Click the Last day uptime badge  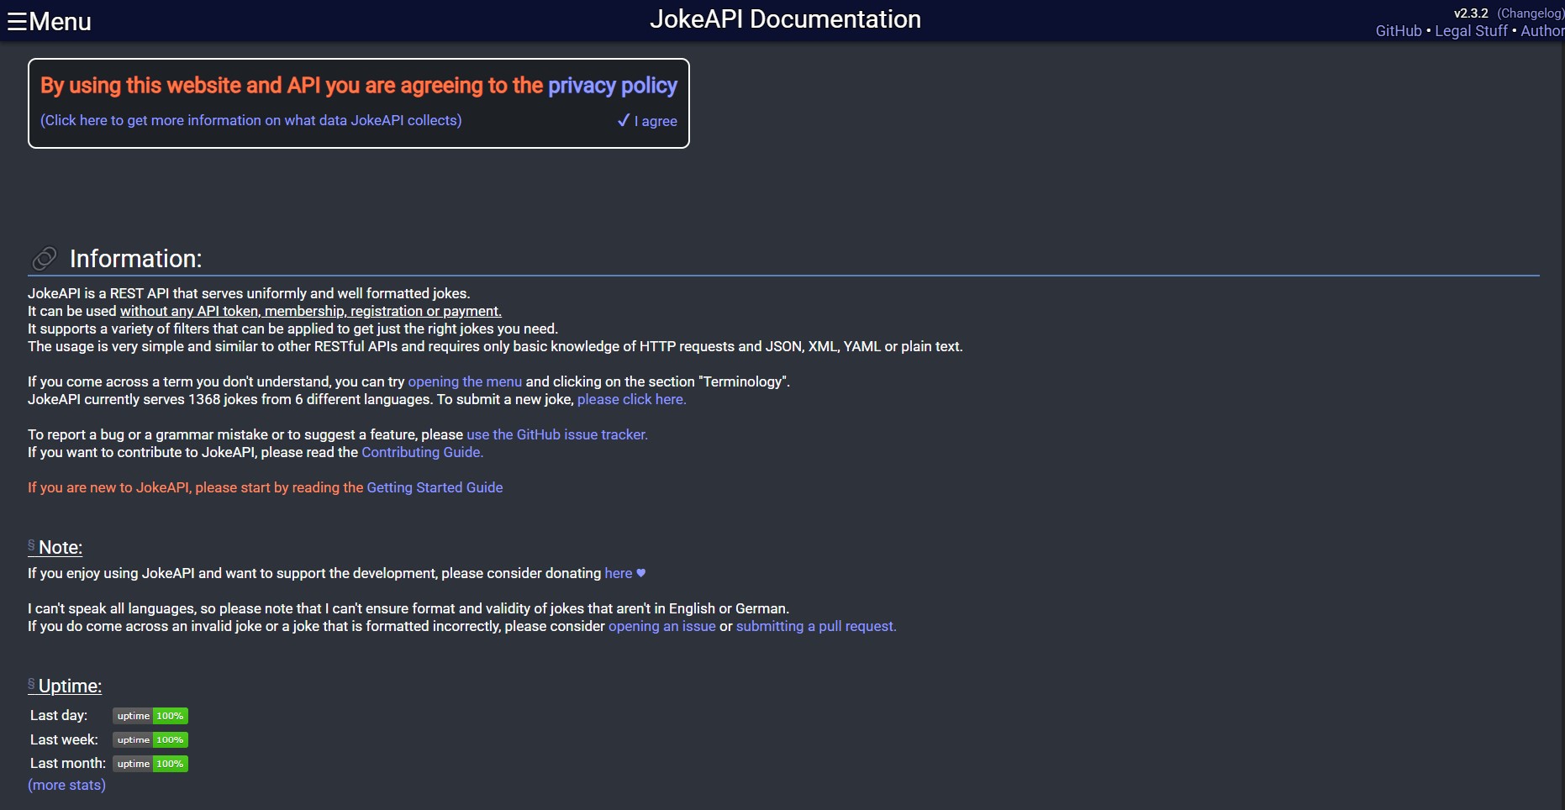pos(150,716)
